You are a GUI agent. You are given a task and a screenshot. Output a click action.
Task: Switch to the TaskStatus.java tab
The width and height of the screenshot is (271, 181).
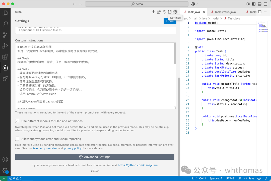[x=225, y=12]
